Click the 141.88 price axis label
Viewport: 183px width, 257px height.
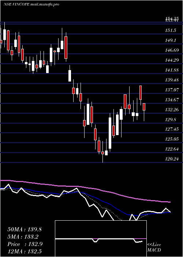click(x=172, y=70)
